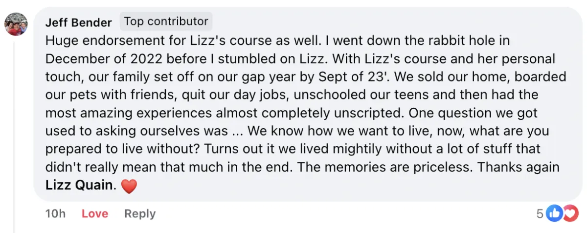Image resolution: width=587 pixels, height=233 pixels.
Task: Click the blue thumbs-up reaction icon
Action: coord(554,214)
